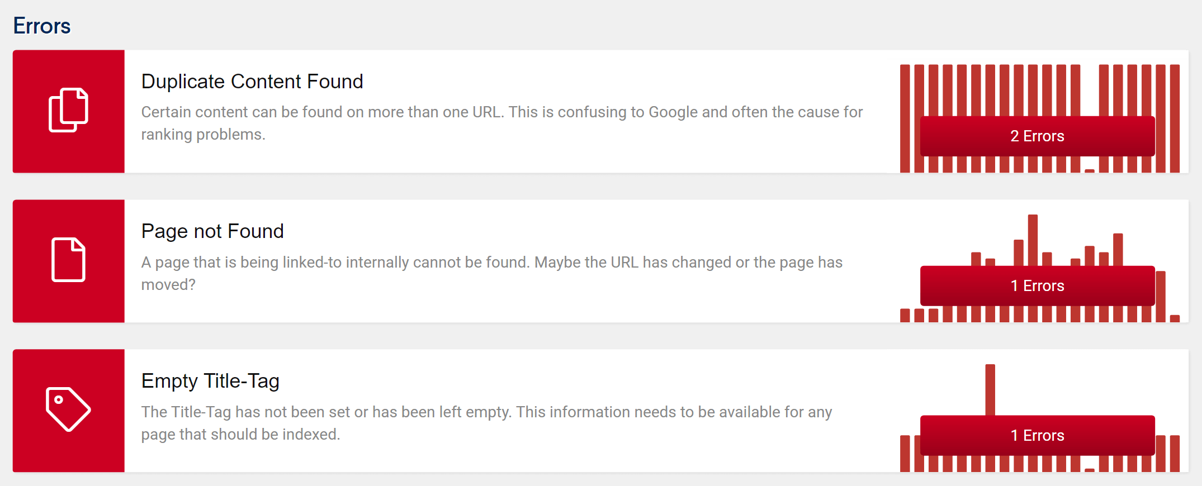Click the tiny dip bar in Duplicate Content chart
Viewport: 1202px width, 486px height.
point(1090,171)
